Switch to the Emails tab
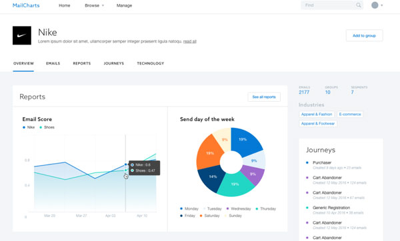Image resolution: width=400 pixels, height=241 pixels. [53, 63]
